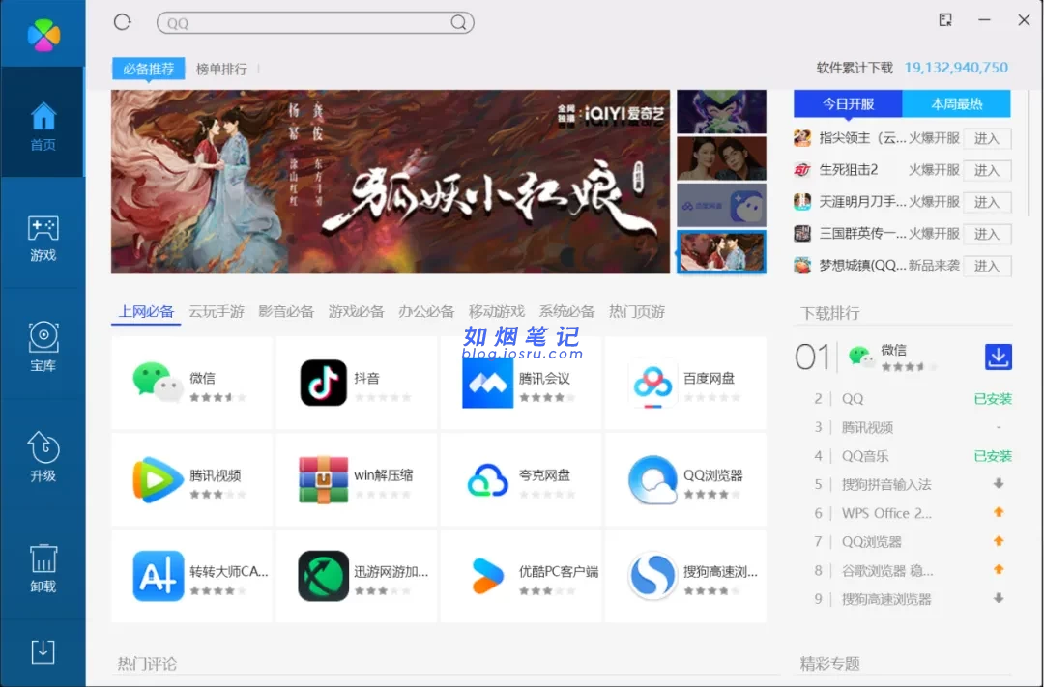Screen dimensions: 1044x687
Task: Click the colorful clover app logo
Action: 43,35
